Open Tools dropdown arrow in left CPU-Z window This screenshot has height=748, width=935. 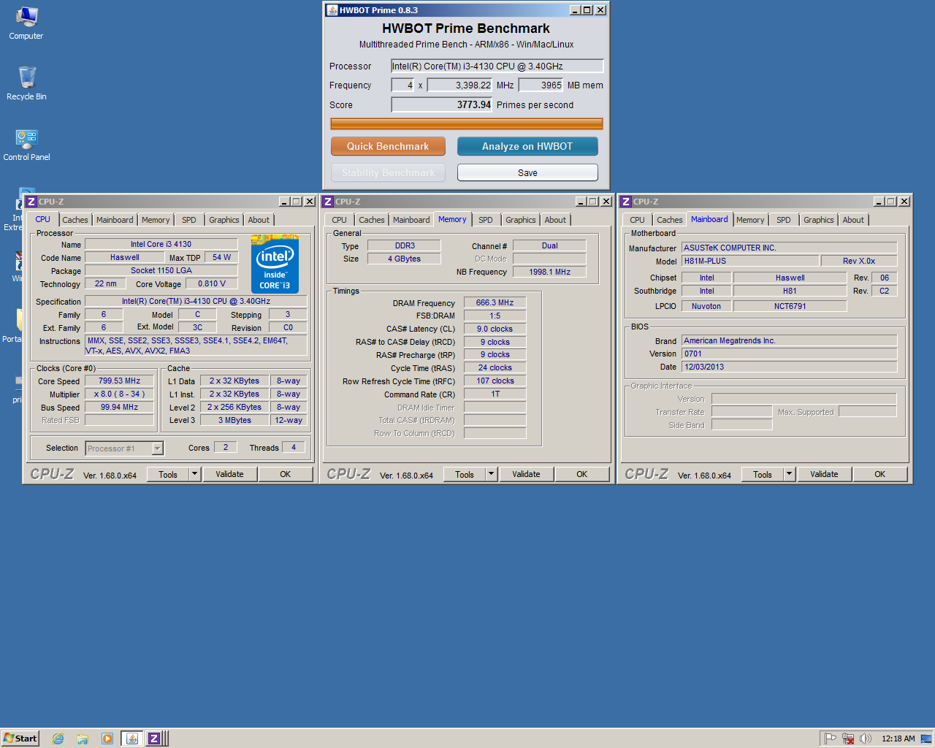click(x=195, y=474)
